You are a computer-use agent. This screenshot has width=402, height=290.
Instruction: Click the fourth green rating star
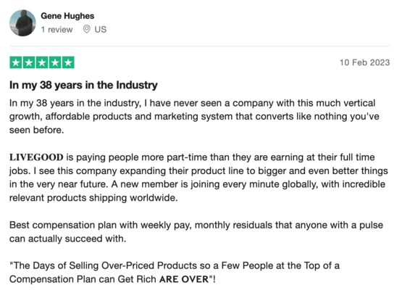[55, 62]
